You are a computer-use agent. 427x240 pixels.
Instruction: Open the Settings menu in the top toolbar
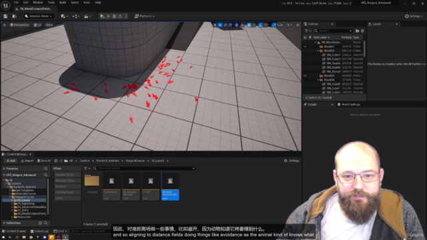(414, 16)
